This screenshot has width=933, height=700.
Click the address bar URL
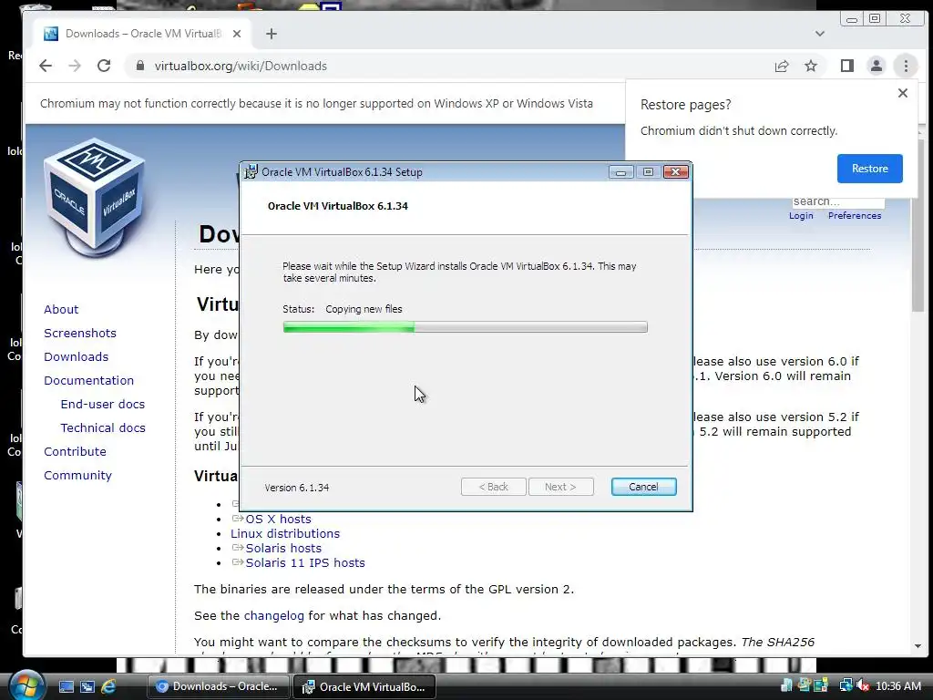(x=241, y=66)
